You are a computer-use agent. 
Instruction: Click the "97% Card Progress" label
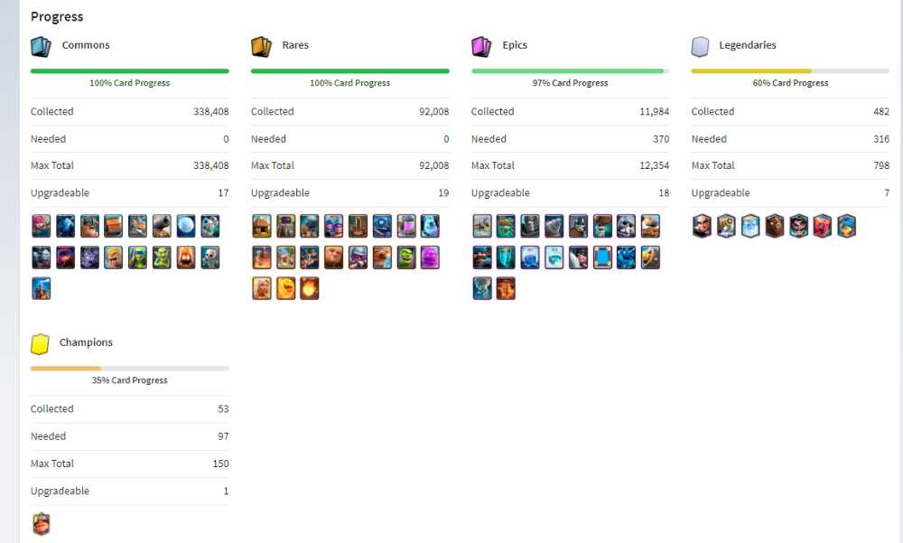pyautogui.click(x=570, y=83)
